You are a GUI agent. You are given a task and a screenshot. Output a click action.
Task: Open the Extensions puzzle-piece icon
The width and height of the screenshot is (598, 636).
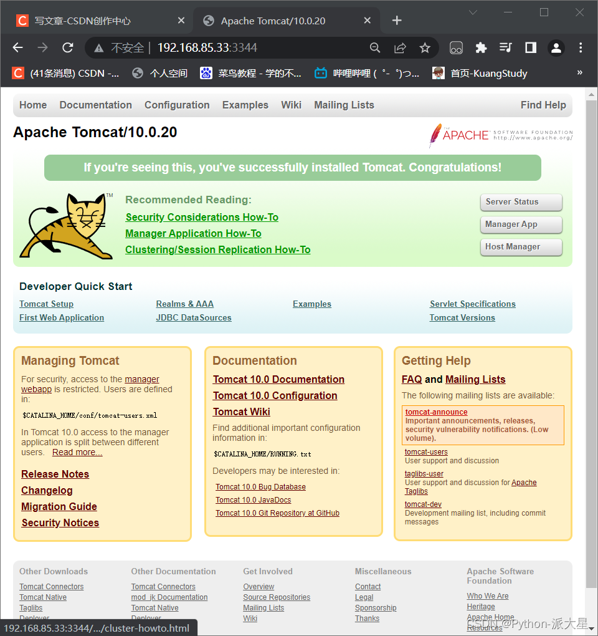481,47
